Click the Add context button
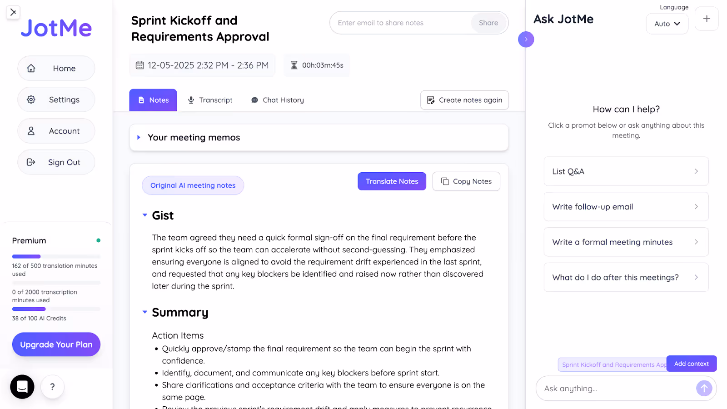Viewport: 727px width, 409px height. click(692, 364)
